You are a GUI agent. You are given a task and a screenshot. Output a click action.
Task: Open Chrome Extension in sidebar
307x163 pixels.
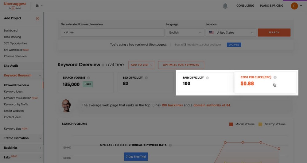pos(15,56)
